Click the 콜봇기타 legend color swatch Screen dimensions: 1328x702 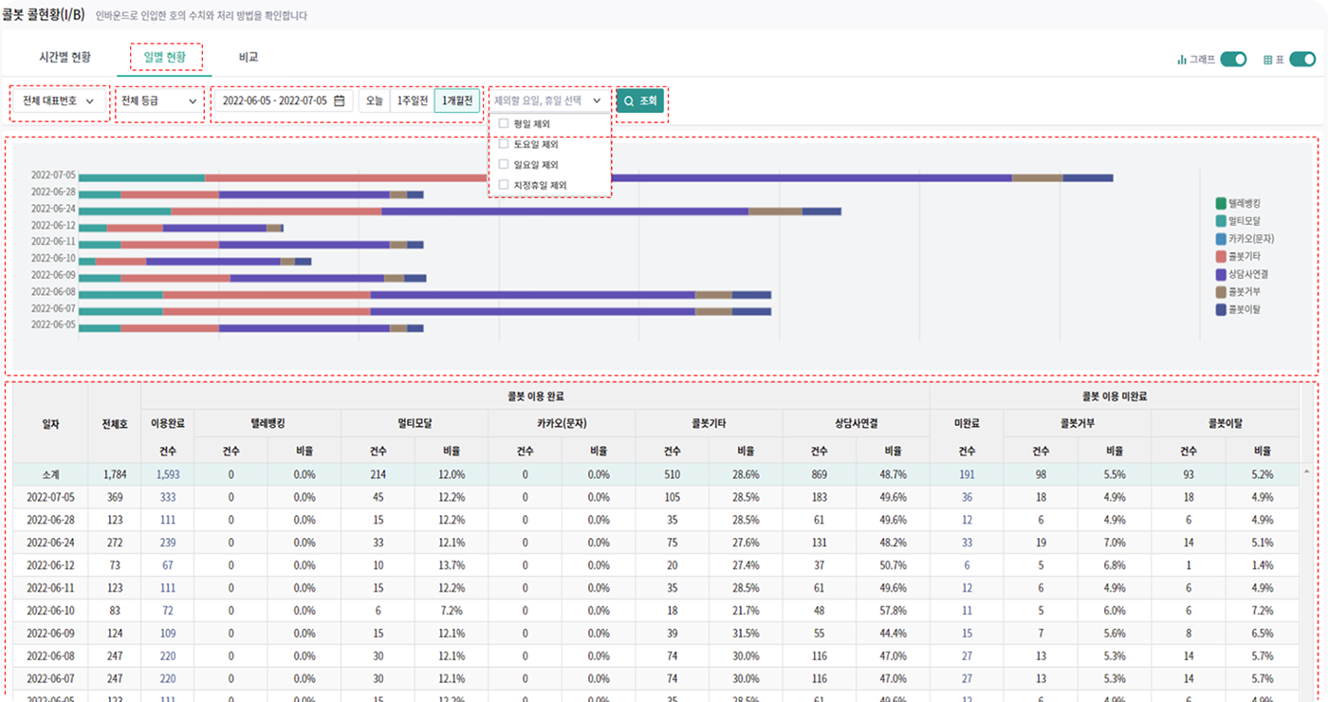(x=1221, y=256)
